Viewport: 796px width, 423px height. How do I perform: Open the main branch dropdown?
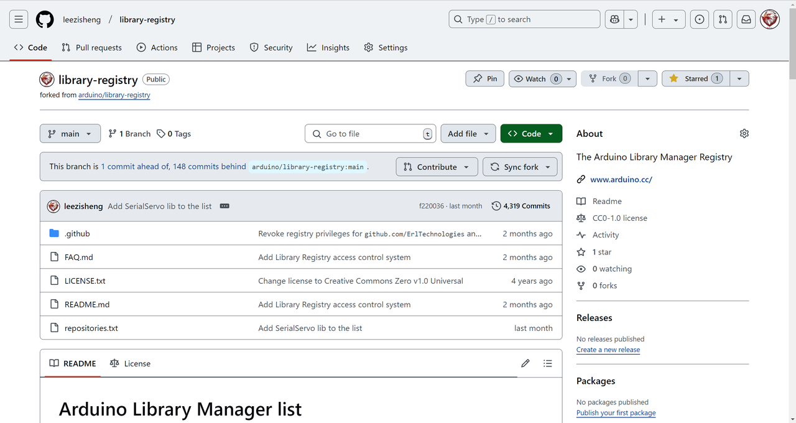click(70, 134)
